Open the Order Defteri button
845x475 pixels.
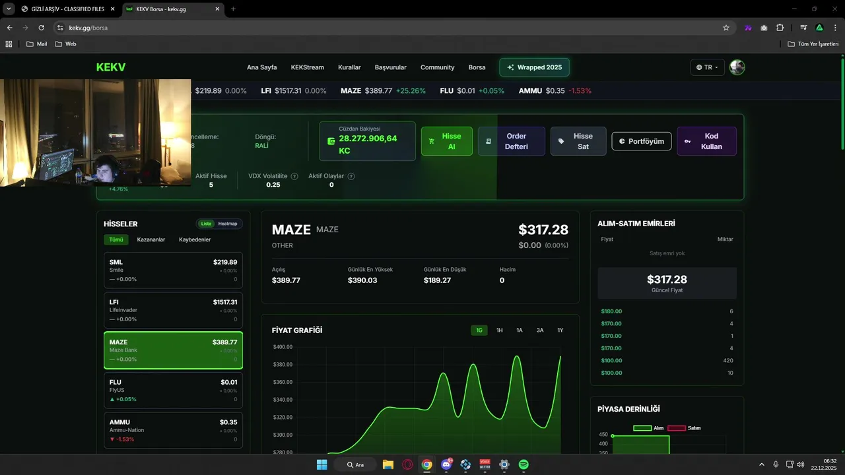click(x=512, y=141)
